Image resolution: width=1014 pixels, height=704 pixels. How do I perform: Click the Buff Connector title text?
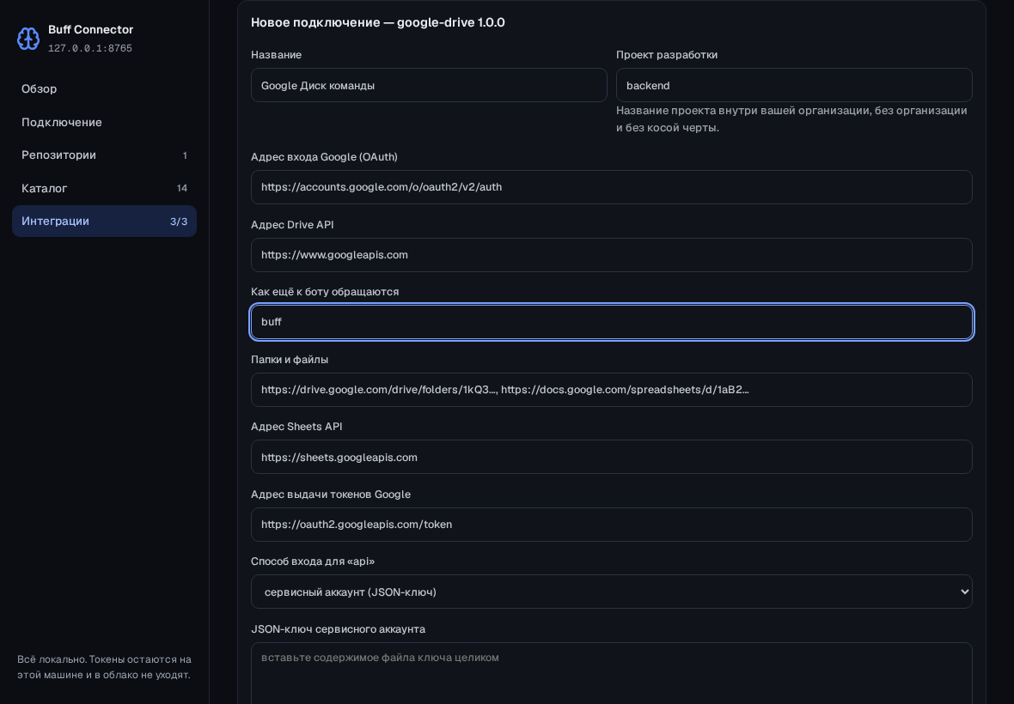click(x=90, y=30)
